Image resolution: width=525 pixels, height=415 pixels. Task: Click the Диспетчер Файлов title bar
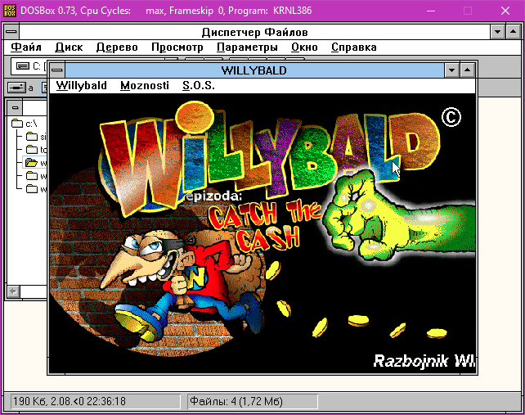254,32
